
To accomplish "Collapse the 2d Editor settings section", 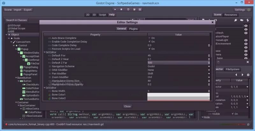I will [x=45, y=88].
